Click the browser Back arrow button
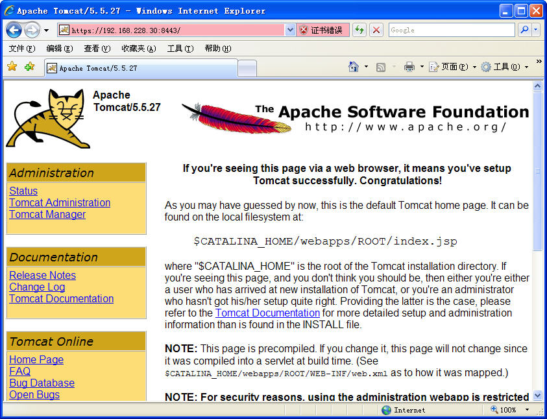 pos(14,30)
